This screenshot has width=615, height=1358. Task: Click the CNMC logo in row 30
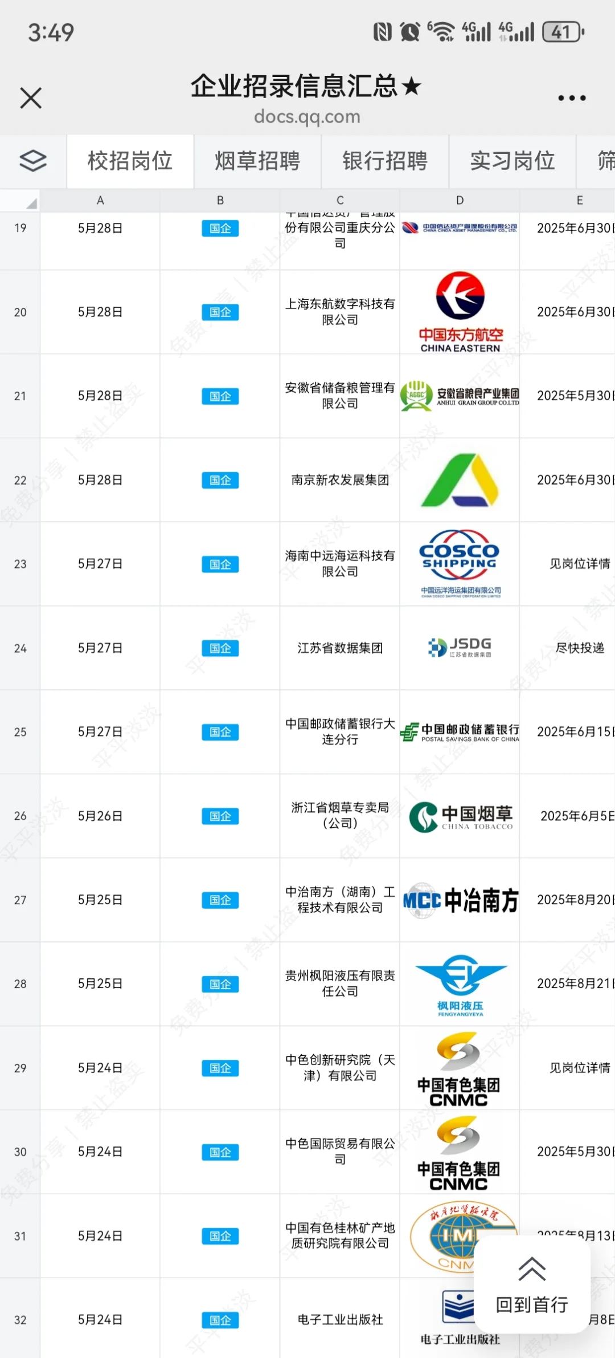click(x=459, y=1152)
